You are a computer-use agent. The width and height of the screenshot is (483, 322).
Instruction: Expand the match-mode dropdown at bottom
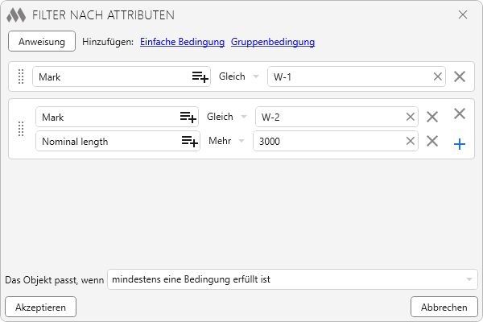[469, 279]
